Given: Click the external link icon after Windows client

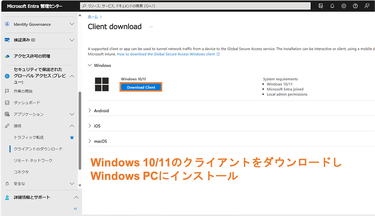Looking at the screenshot, I should pyautogui.click(x=218, y=54).
